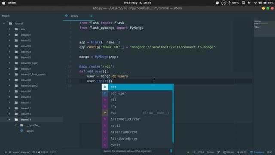Open the Apple logo menu

point(3,3)
